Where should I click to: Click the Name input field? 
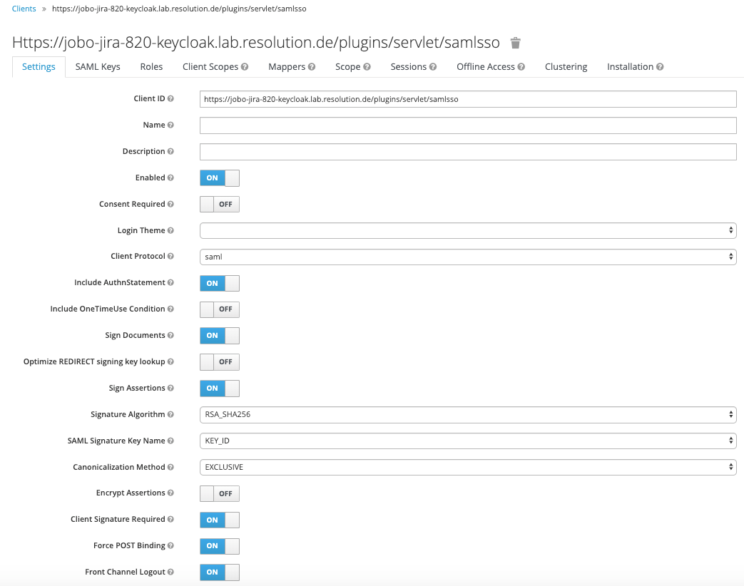point(468,125)
